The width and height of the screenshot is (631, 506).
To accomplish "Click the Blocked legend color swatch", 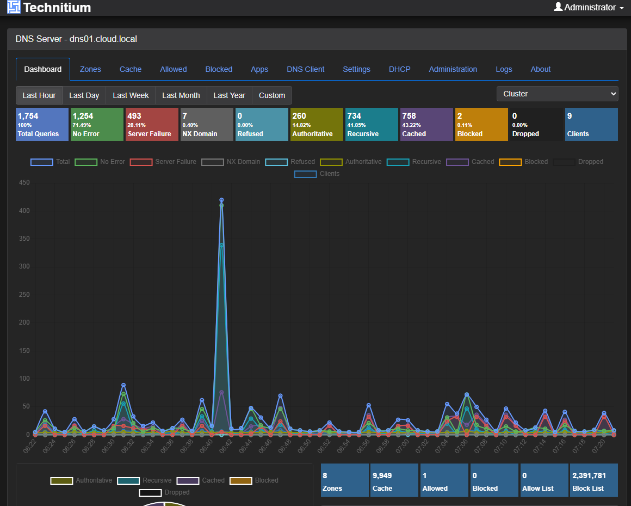I will click(x=510, y=162).
